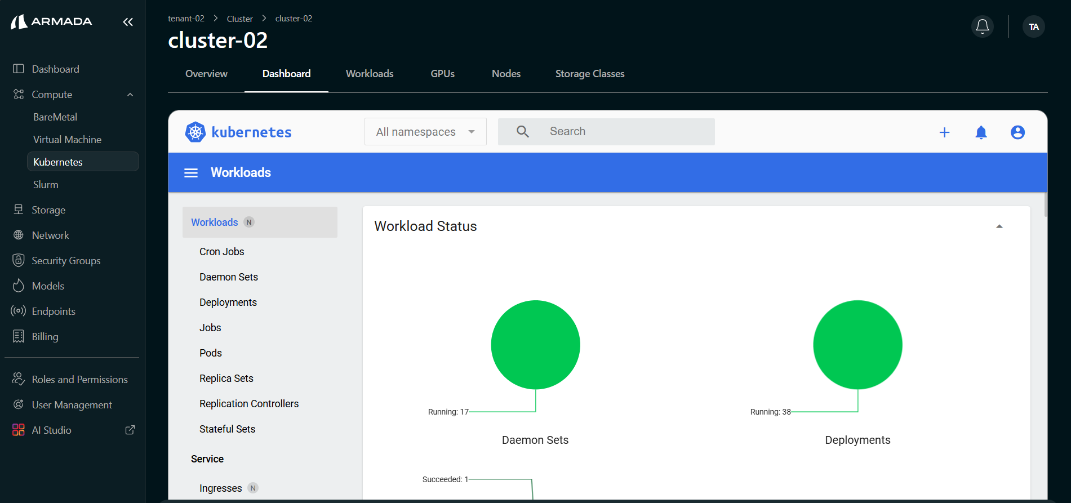
Task: Open Daemon Sets in side nav
Action: 228,277
